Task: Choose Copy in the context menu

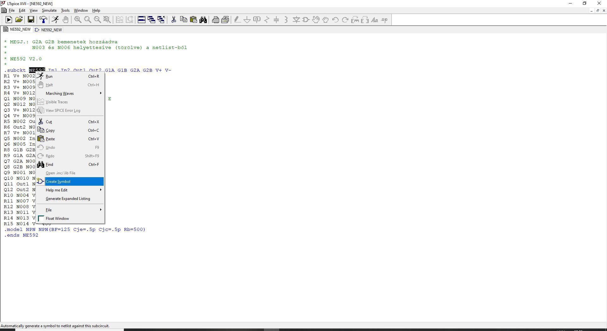Action: click(70, 130)
